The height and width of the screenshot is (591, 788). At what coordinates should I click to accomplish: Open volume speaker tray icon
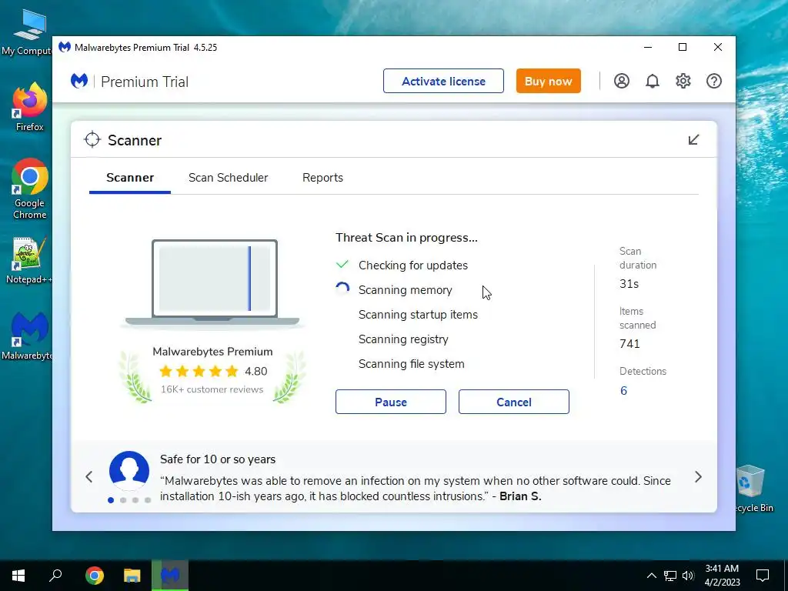(x=688, y=576)
